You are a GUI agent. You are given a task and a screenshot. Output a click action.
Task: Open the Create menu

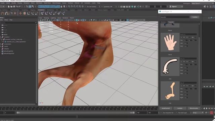[x=3, y=3]
